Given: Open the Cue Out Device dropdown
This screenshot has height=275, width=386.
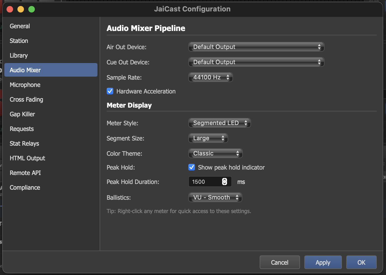Looking at the screenshot, I should [256, 62].
